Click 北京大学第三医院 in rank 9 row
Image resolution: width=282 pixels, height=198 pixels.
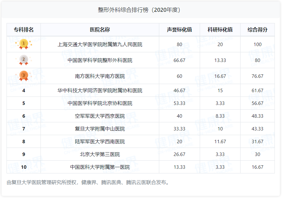pos(100,154)
